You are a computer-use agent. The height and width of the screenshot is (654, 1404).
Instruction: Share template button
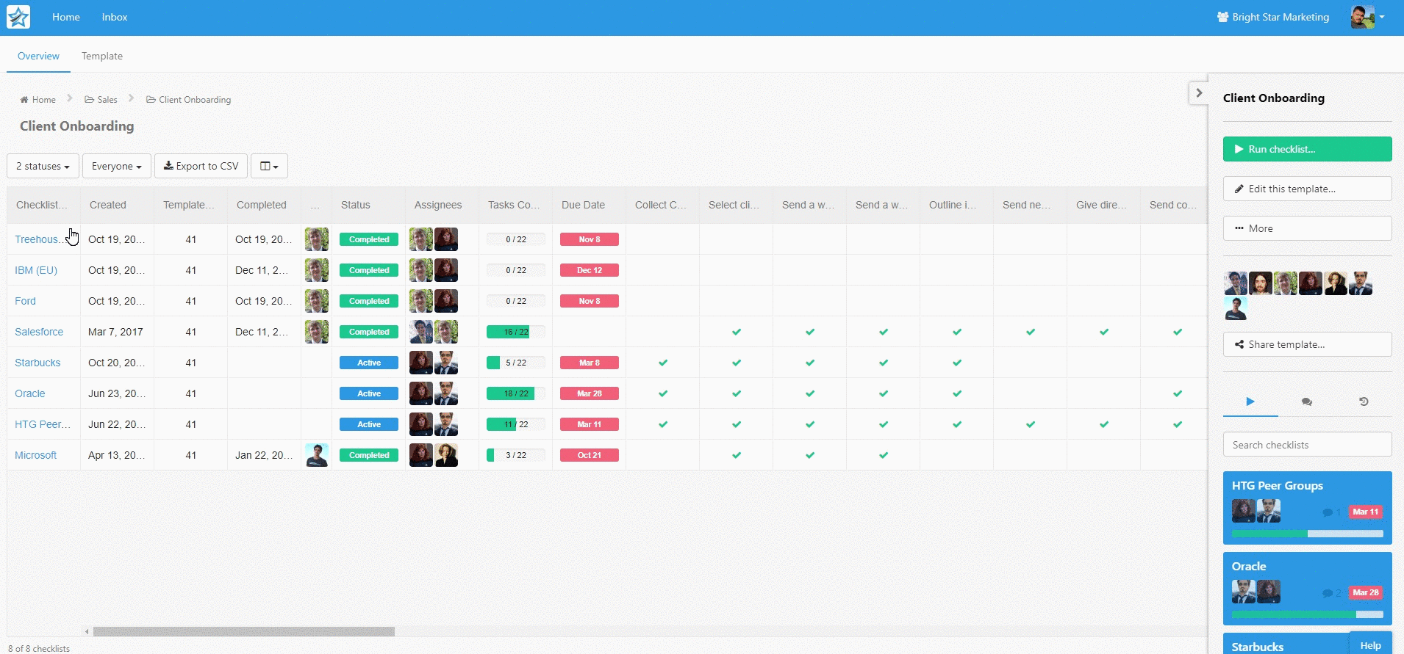[1307, 344]
